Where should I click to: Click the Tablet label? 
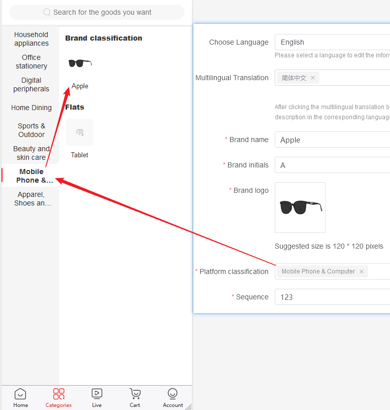coord(80,155)
